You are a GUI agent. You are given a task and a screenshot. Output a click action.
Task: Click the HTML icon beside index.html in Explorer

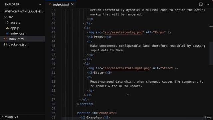point(5,39)
